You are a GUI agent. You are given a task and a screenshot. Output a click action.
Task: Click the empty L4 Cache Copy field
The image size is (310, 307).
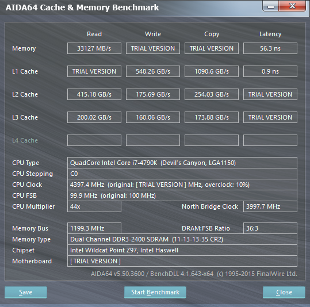(212, 140)
